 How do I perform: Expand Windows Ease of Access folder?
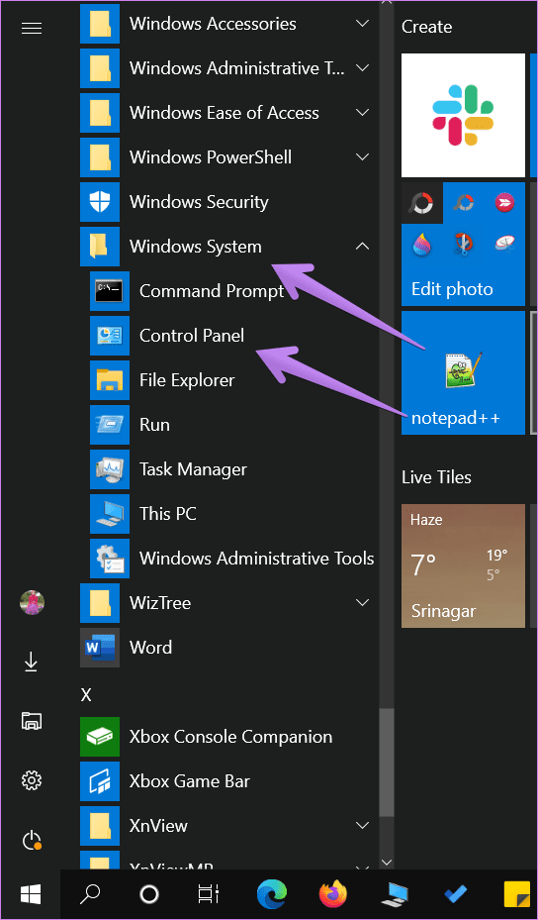tap(229, 113)
